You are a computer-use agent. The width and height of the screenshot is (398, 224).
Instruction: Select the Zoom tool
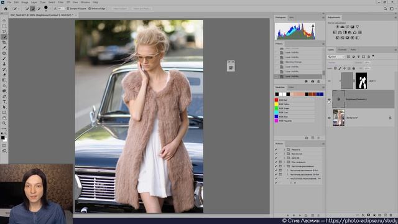(x=4, y=123)
